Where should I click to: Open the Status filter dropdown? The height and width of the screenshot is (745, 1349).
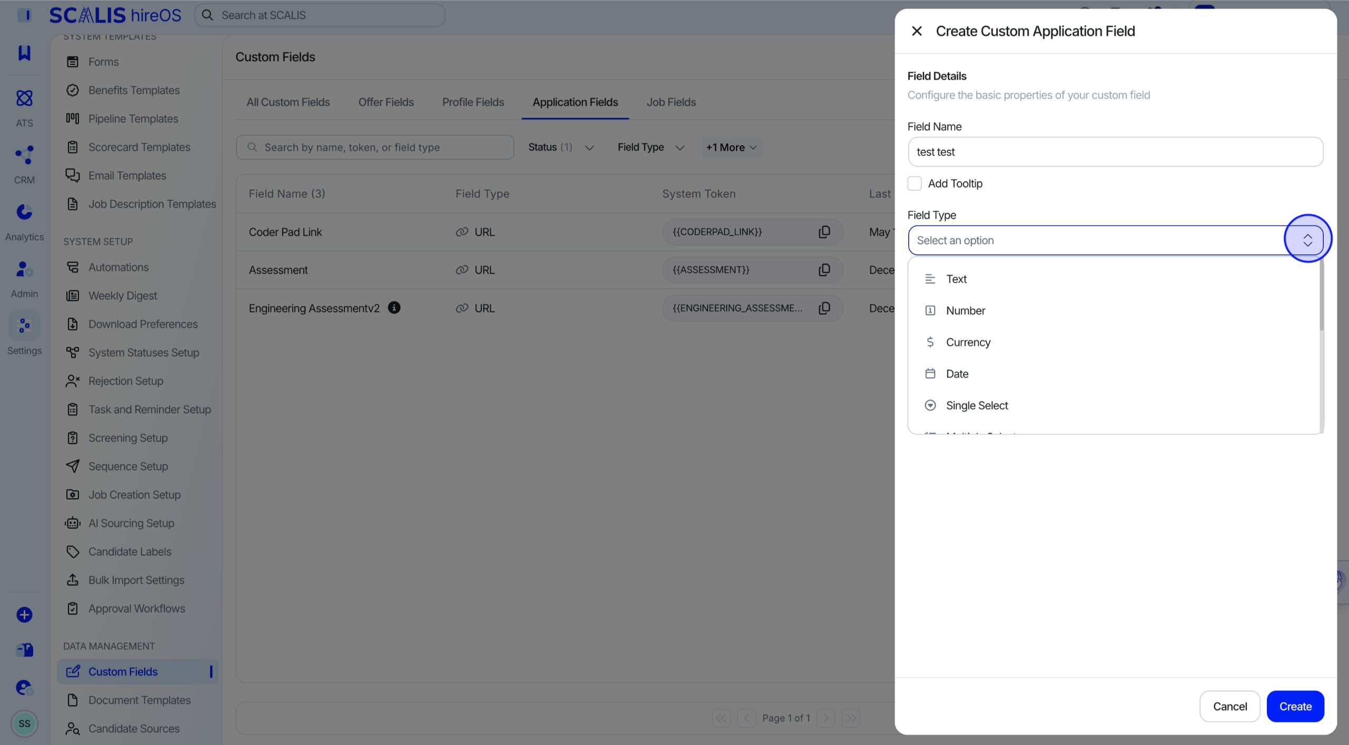pyautogui.click(x=561, y=147)
